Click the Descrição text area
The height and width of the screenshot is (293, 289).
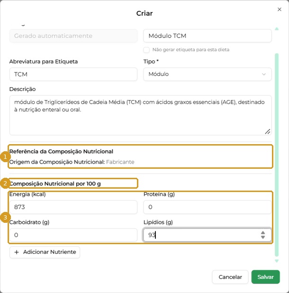140,115
